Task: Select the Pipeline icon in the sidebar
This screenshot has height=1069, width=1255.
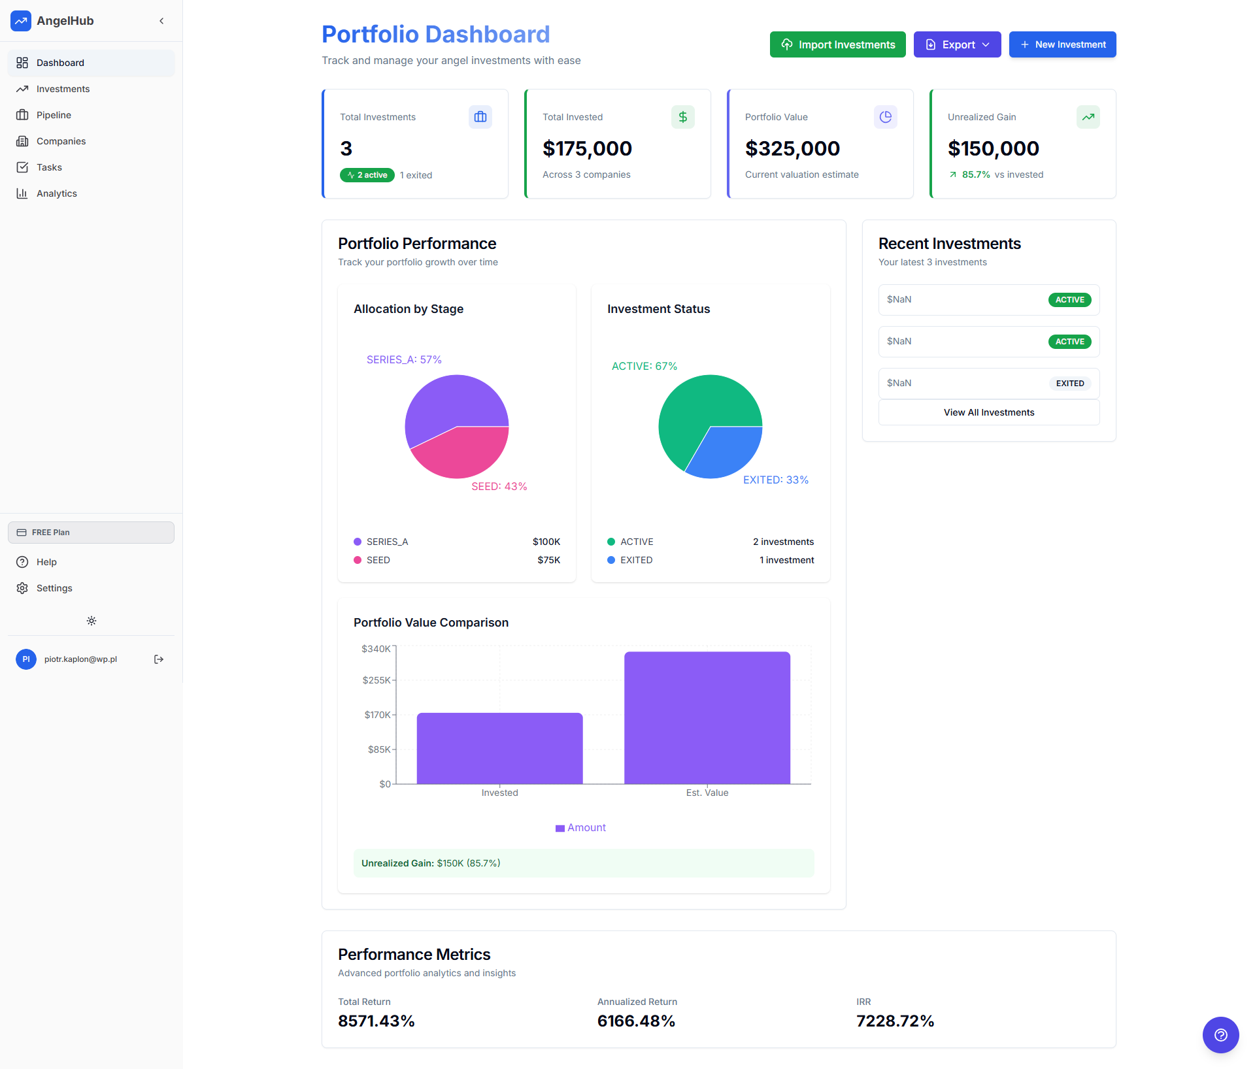Action: (24, 115)
